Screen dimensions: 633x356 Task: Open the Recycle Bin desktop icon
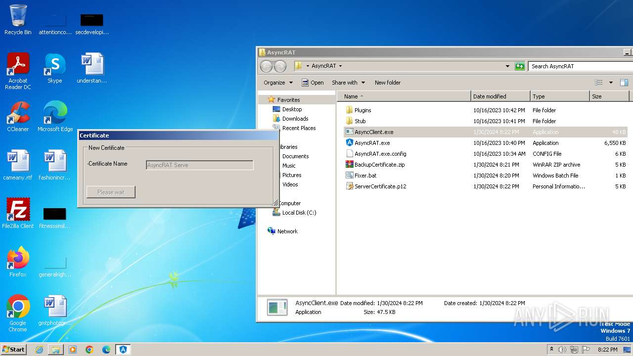[x=18, y=19]
